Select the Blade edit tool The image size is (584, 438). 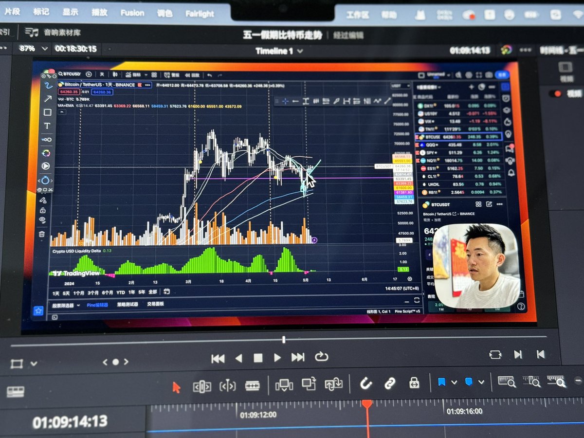coord(252,386)
